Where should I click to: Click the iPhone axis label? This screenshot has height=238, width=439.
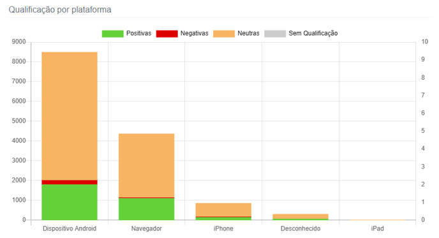(223, 228)
